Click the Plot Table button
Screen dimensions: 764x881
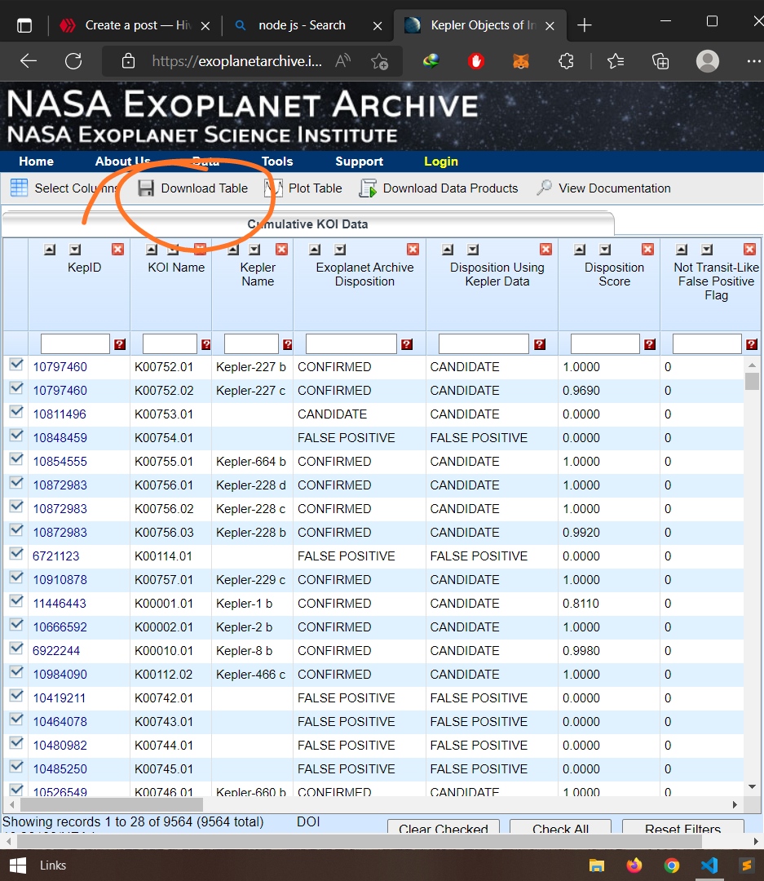(x=304, y=188)
